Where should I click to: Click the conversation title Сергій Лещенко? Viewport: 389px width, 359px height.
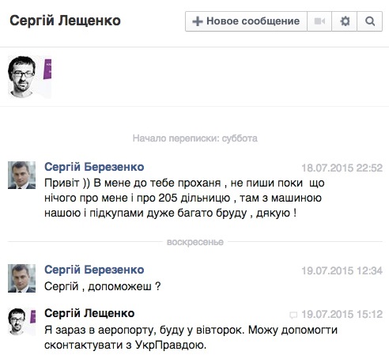click(x=65, y=21)
